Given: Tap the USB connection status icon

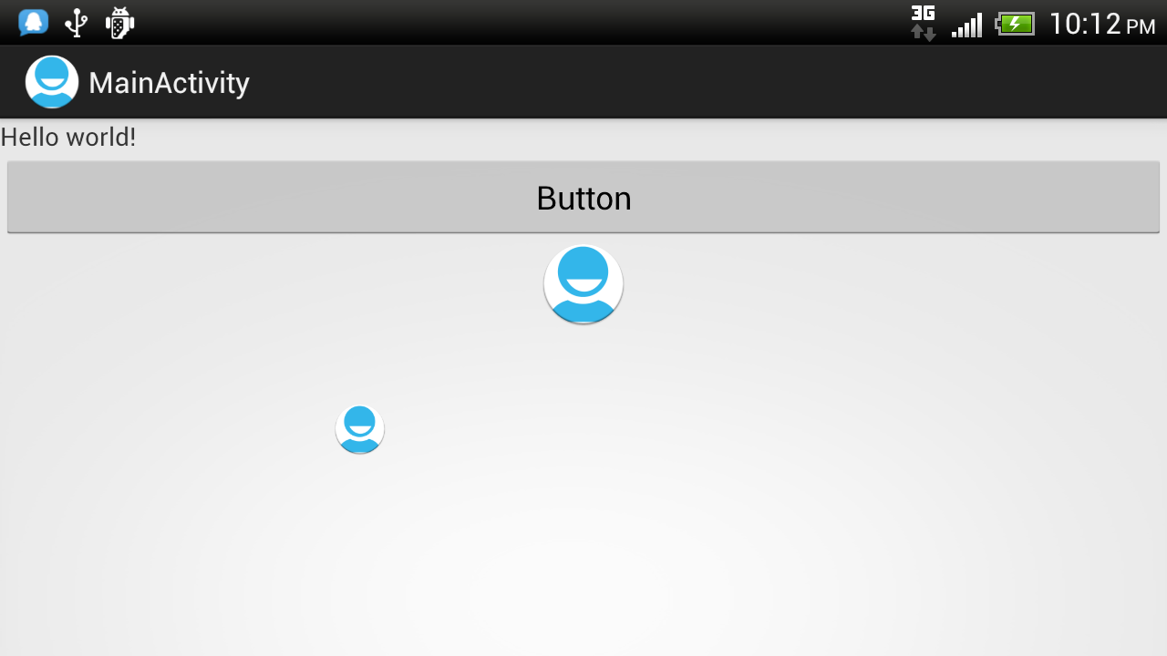Looking at the screenshot, I should pos(77,23).
